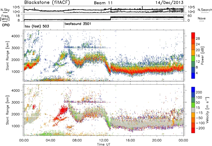Click the 18 tick on the frequency axis
The image size is (212, 146).
click(18, 16)
